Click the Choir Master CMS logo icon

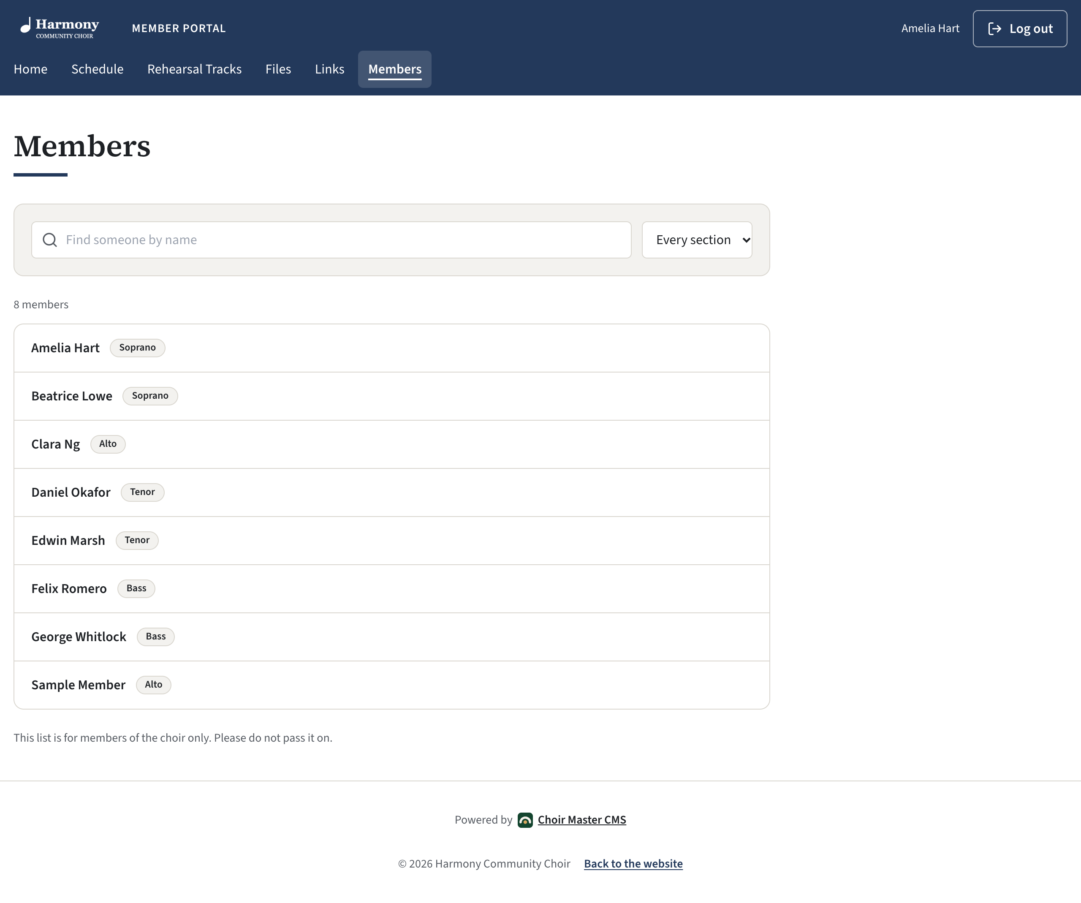point(525,820)
